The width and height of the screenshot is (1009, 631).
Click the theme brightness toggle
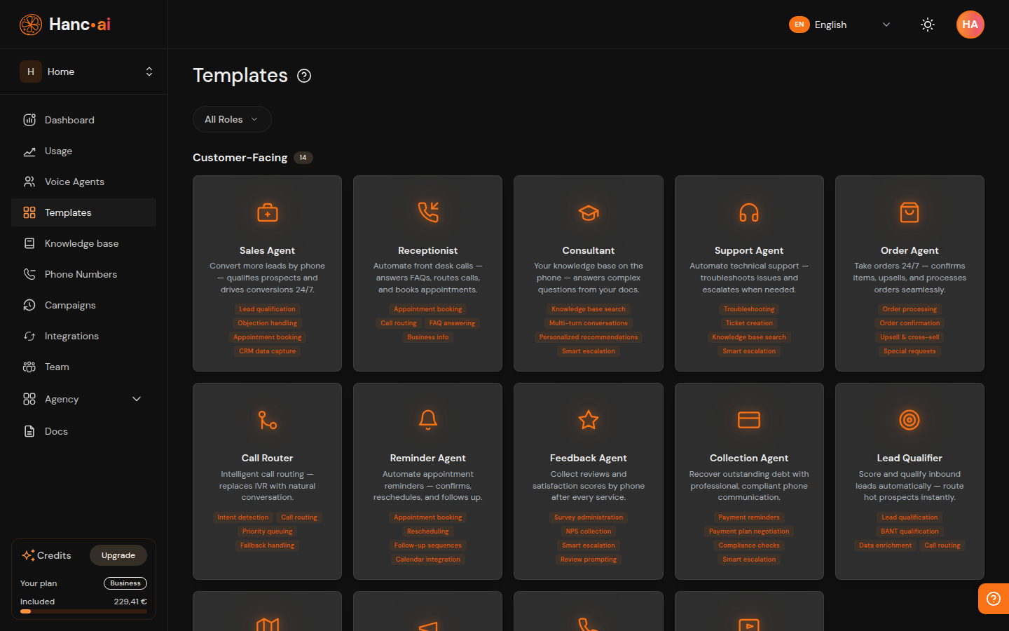(928, 25)
